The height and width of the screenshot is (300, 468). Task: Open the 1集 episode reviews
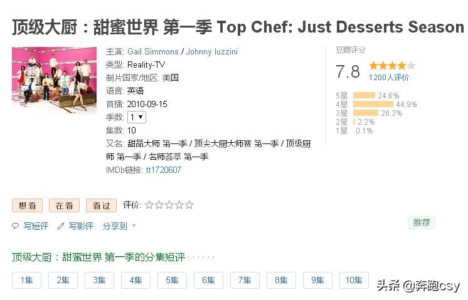tap(27, 280)
